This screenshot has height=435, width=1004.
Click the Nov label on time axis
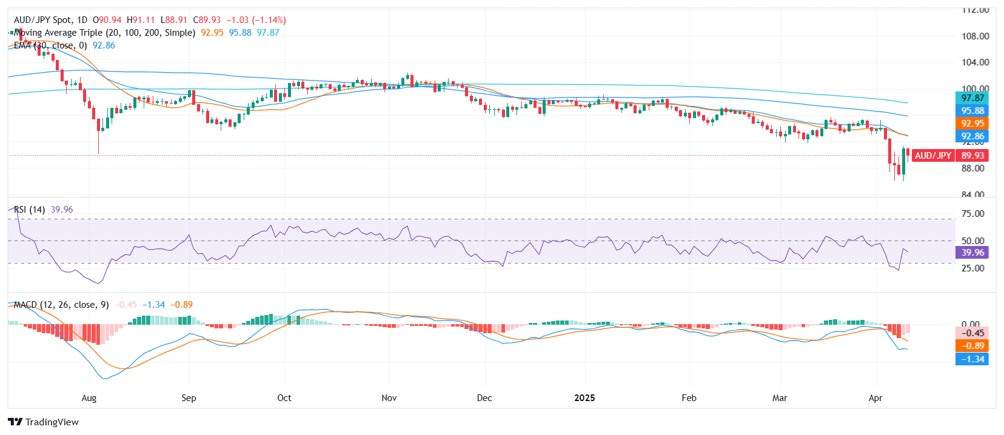(389, 398)
